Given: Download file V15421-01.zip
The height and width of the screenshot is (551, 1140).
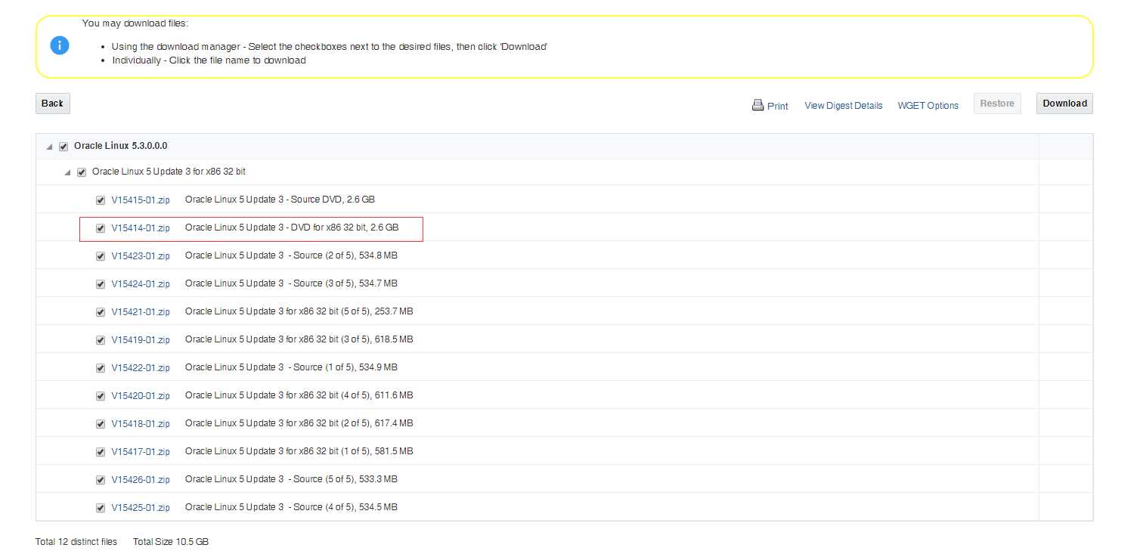Looking at the screenshot, I should 141,311.
